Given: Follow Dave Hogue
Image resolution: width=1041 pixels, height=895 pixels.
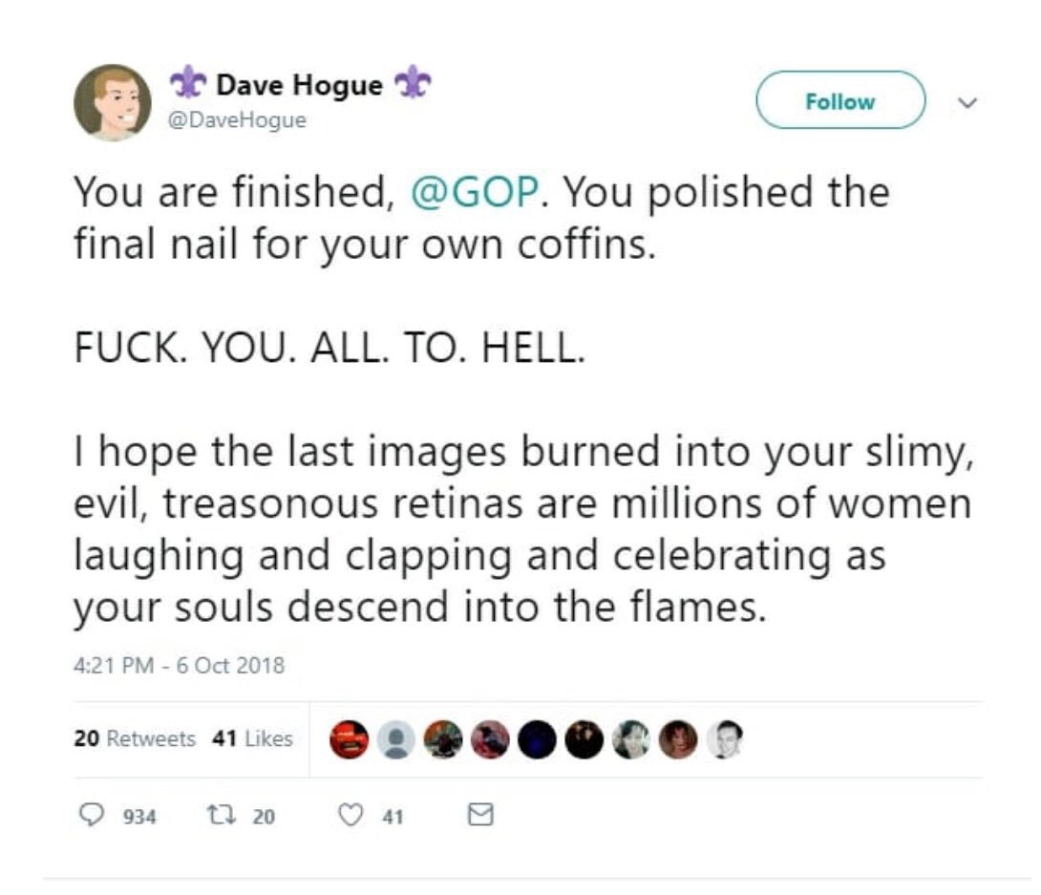Looking at the screenshot, I should (839, 100).
